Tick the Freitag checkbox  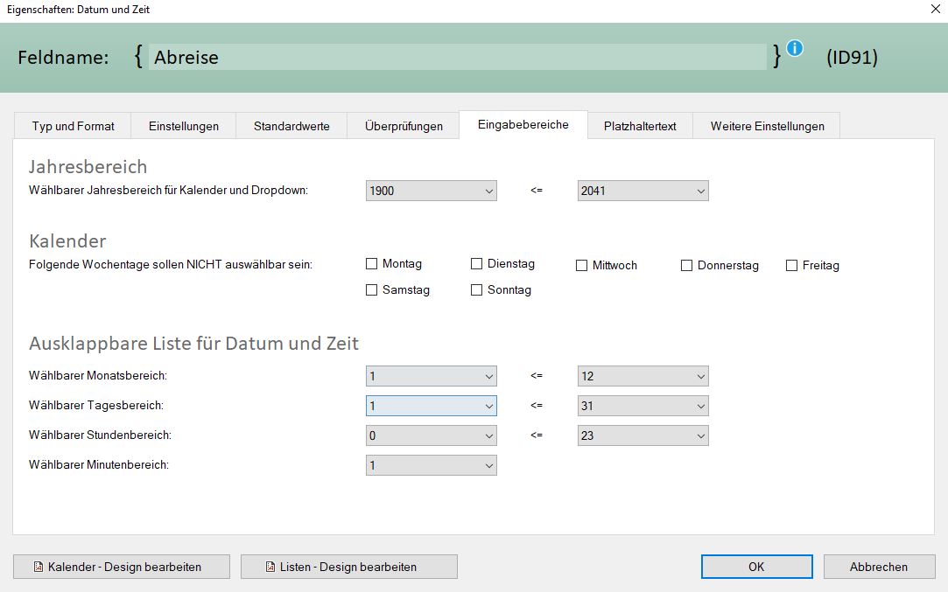[x=792, y=266]
